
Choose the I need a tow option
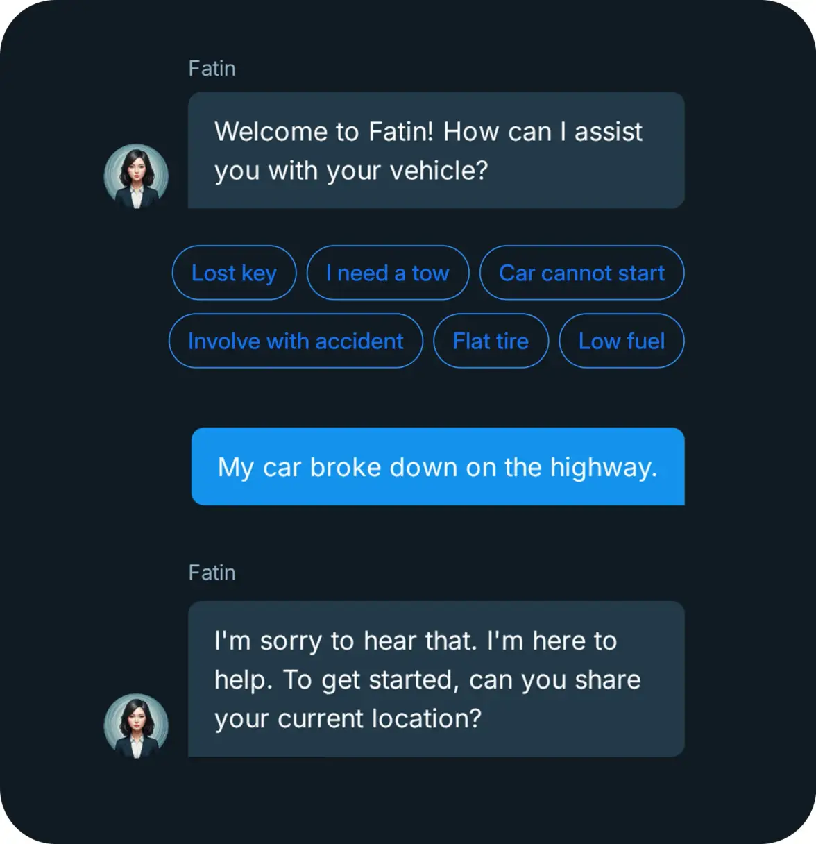pos(388,273)
